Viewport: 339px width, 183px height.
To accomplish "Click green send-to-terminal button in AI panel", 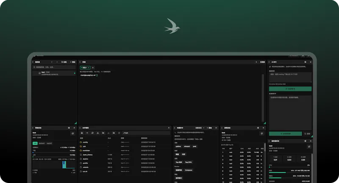I will pyautogui.click(x=285, y=134).
